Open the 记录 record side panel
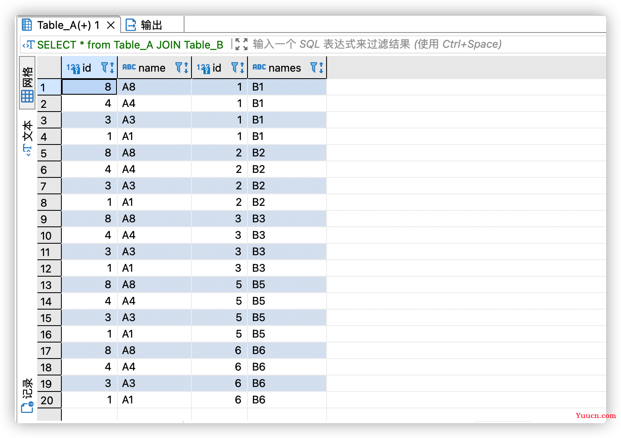This screenshot has width=621, height=438. (27, 395)
